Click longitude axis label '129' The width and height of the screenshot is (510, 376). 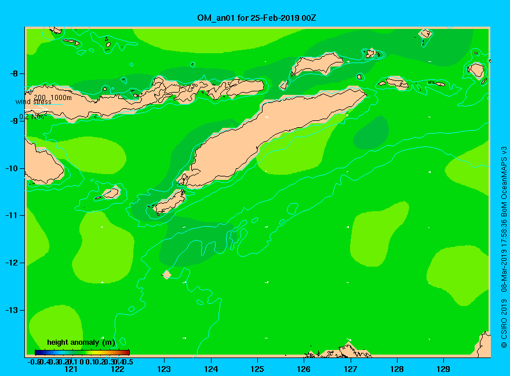pyautogui.click(x=443, y=369)
